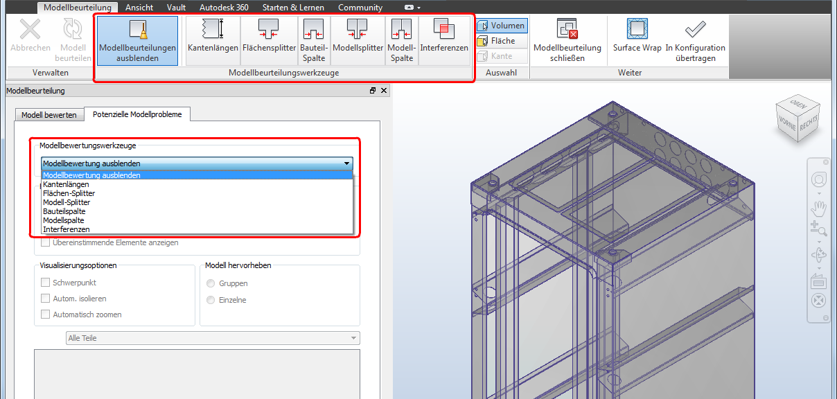The height and width of the screenshot is (399, 837).
Task: Choose Modell-Splitter in dropdown list
Action: 197,202
